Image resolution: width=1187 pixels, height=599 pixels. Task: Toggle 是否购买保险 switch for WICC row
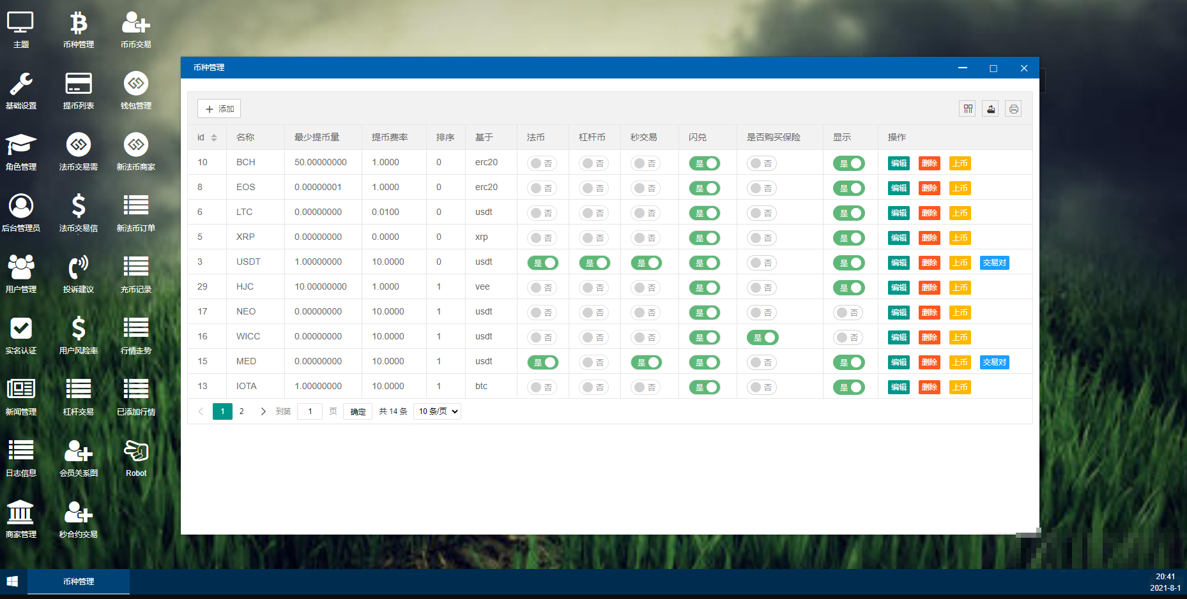tap(762, 337)
